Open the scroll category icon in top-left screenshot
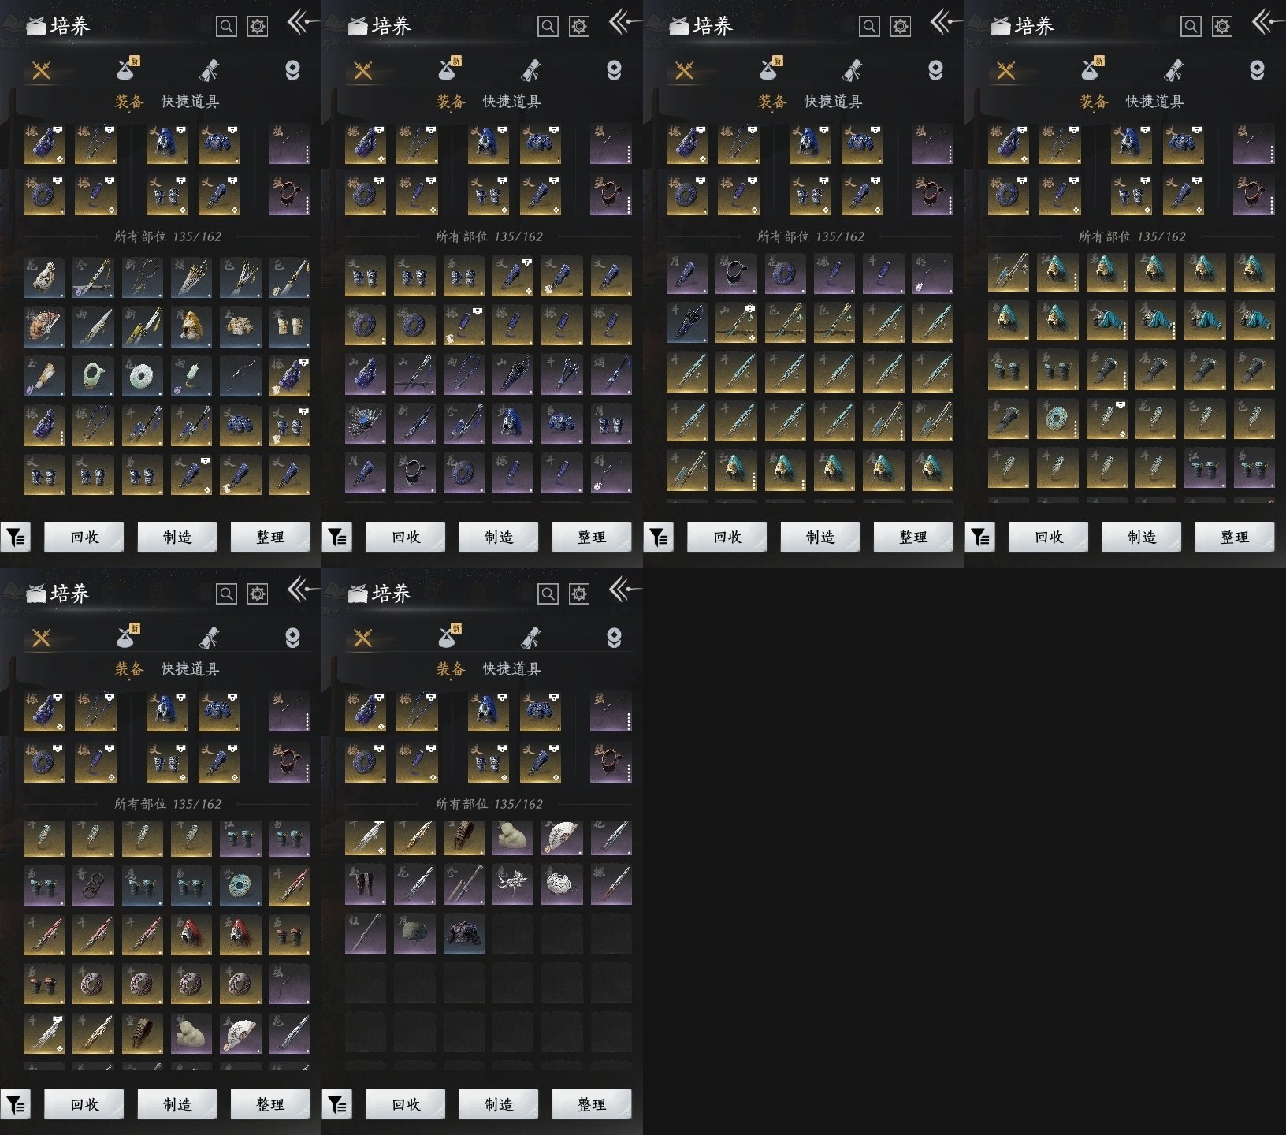Screen dimensions: 1286x1135 (210, 71)
